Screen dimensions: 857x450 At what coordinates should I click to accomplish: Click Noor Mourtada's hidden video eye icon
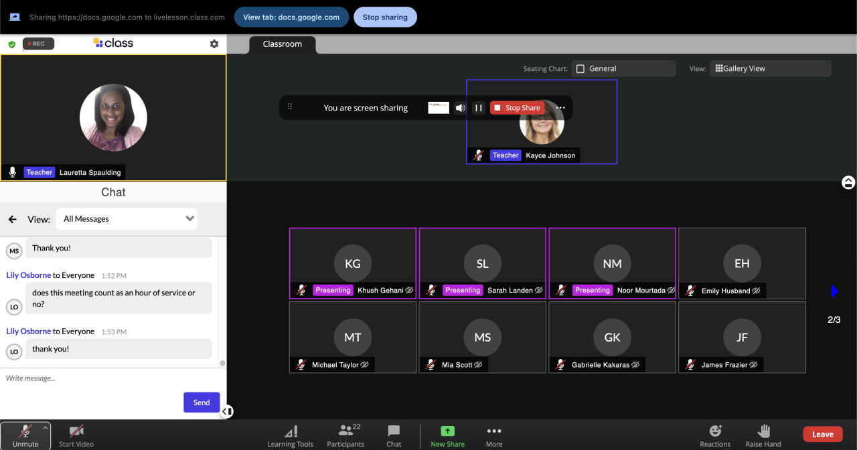[671, 291]
